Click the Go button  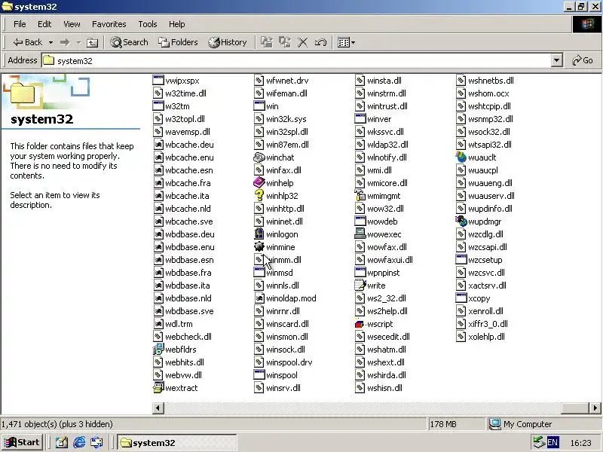point(583,60)
